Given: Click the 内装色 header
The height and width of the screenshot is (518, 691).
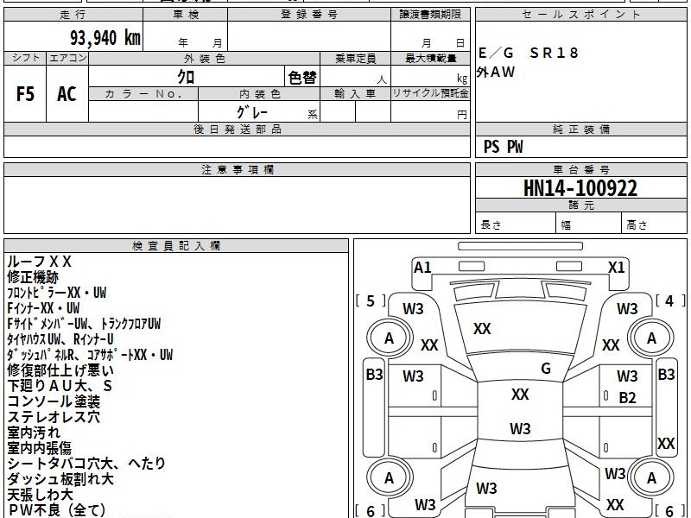Looking at the screenshot, I should point(260,94).
